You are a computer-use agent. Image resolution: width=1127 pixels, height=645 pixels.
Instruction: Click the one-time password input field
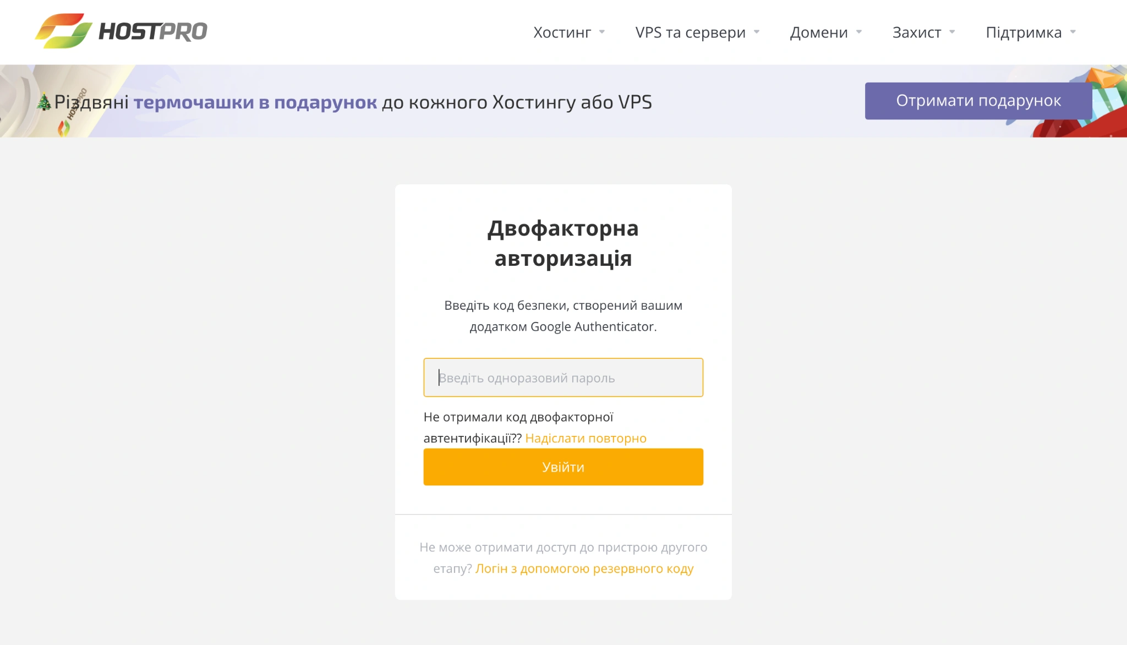point(562,378)
